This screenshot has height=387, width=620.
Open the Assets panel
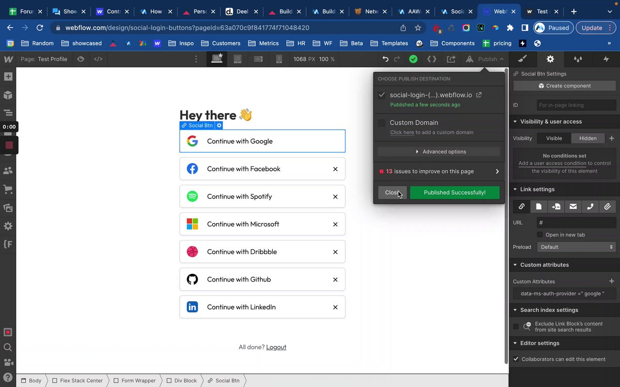click(x=8, y=208)
